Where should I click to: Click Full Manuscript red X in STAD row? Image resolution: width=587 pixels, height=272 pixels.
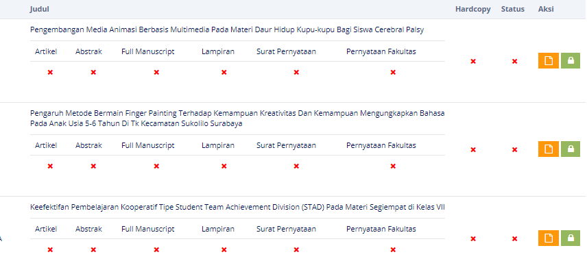[156, 249]
